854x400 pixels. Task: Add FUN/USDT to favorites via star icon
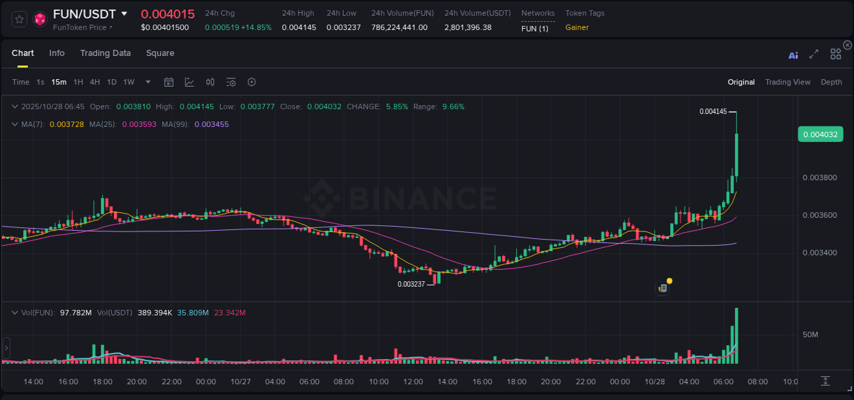(x=18, y=19)
